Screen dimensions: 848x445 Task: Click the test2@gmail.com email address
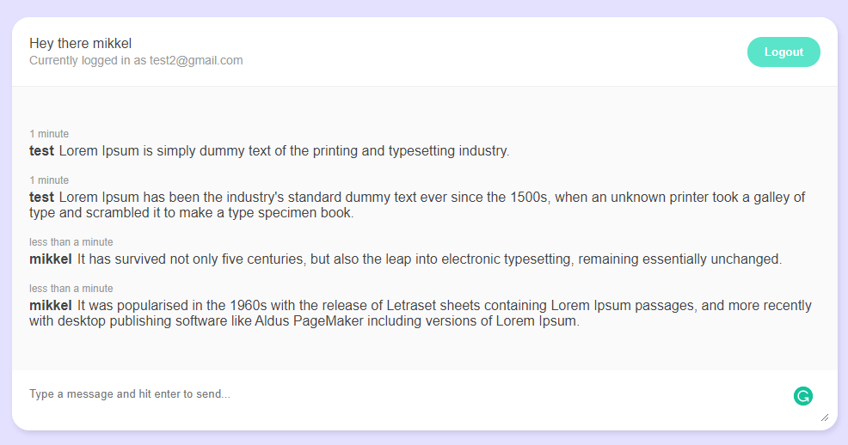pyautogui.click(x=196, y=61)
